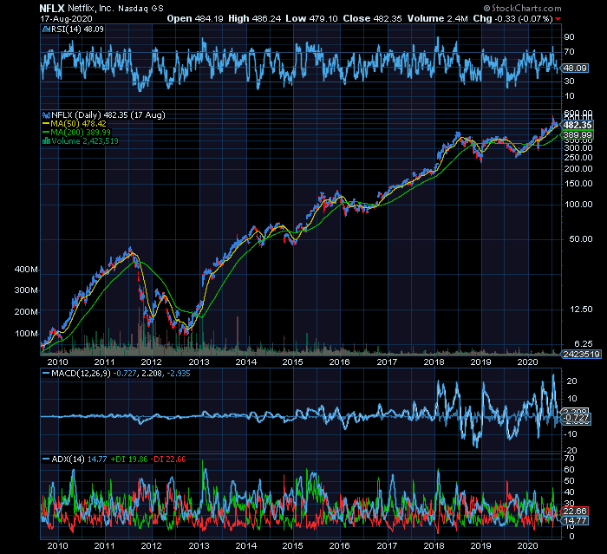The image size is (607, 554).
Task: Click the Open 484.19 value
Action: 195,18
